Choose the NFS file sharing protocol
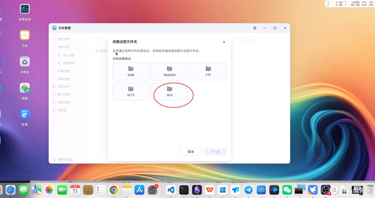375x198 pixels. [x=169, y=92]
